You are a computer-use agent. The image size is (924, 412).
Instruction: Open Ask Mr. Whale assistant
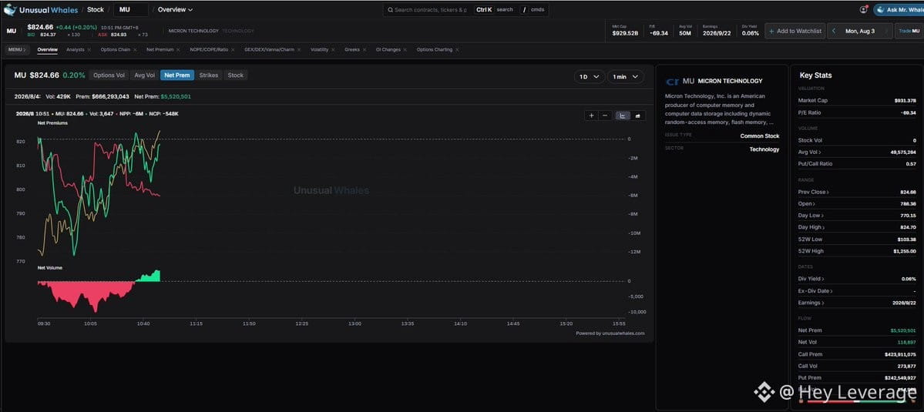click(x=899, y=9)
